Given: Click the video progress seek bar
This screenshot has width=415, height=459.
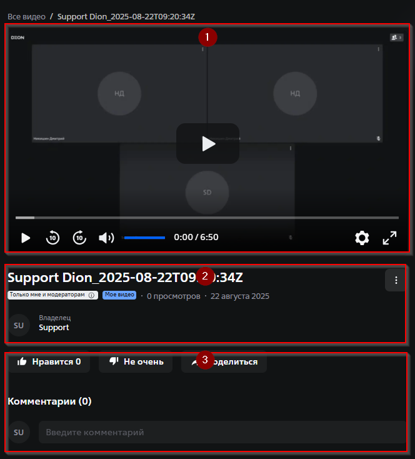Looking at the screenshot, I should pos(206,218).
